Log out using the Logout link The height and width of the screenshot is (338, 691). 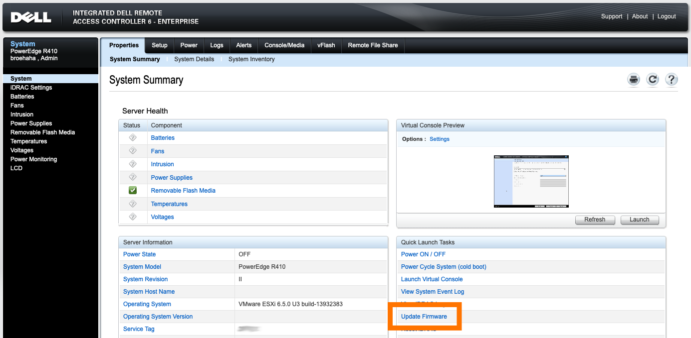(x=667, y=16)
